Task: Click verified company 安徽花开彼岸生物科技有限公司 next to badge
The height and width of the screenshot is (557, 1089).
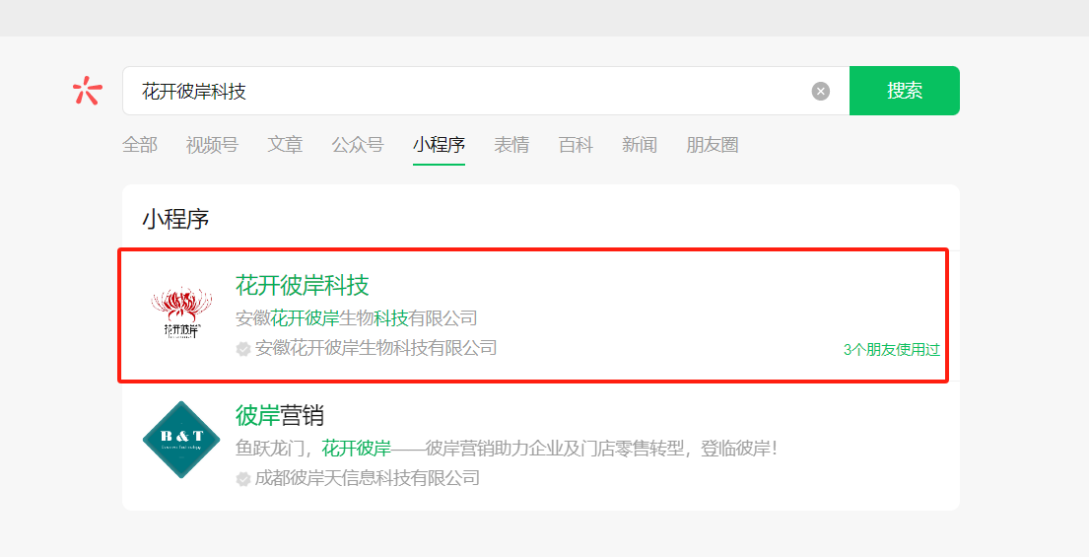Action: (x=375, y=348)
